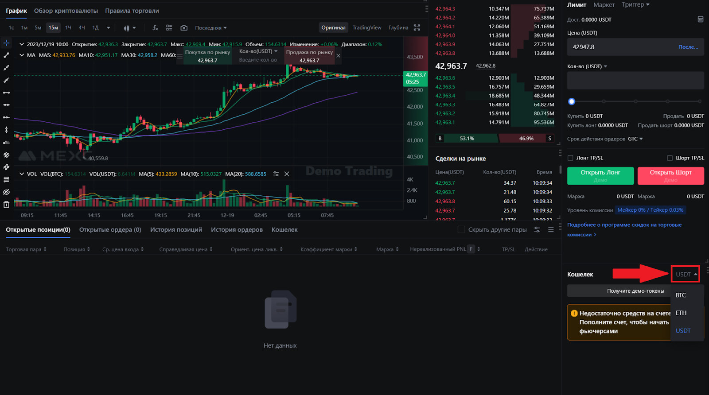Image resolution: width=709 pixels, height=395 pixels.
Task: Select the 5м timeframe
Action: 38,27
